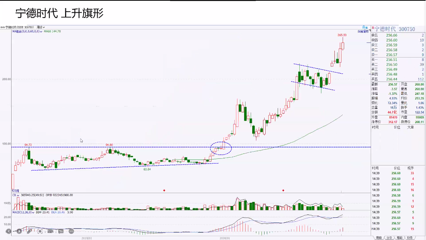Click the 2020/01 date axis label
Screen dimensions: 426x240
(225, 238)
